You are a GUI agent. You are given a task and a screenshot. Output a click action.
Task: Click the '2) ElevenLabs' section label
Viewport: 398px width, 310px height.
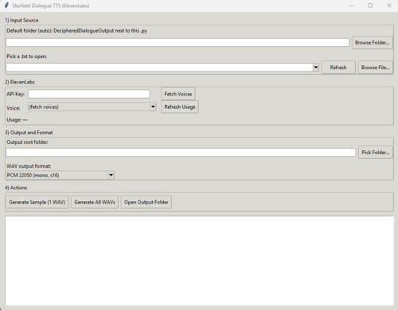point(20,82)
